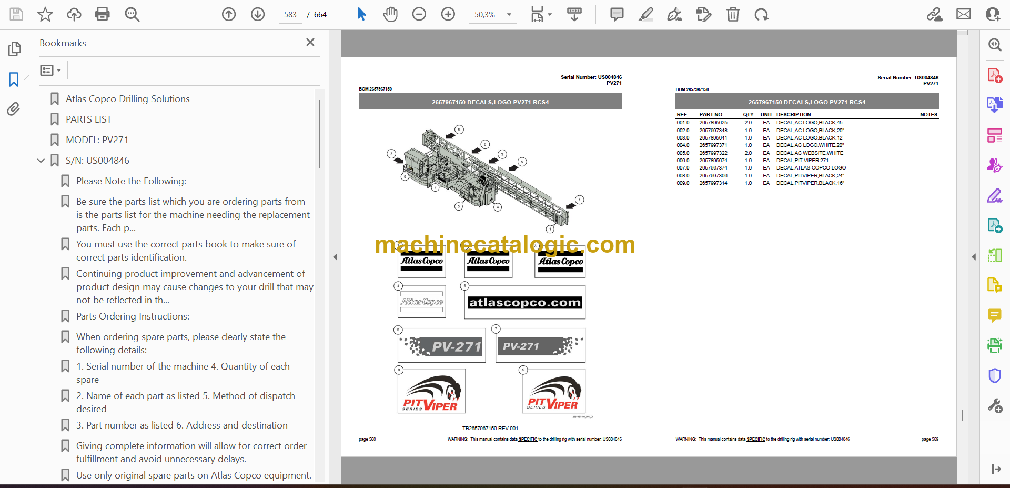Add the document to starred favorites
The image size is (1010, 488).
pos(45,14)
